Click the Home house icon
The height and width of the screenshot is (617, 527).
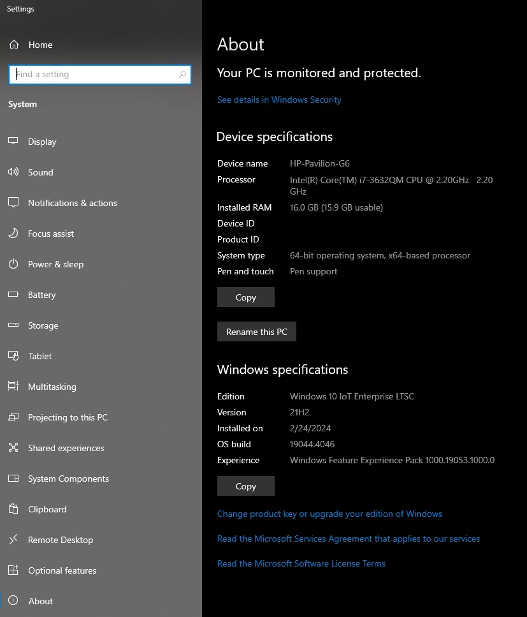[x=14, y=45]
